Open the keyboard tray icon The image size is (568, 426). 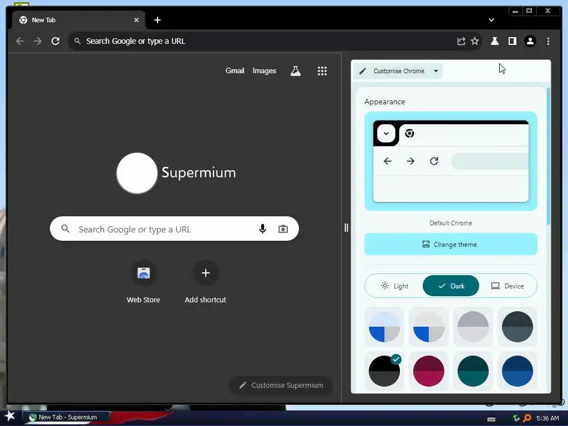coord(491,419)
